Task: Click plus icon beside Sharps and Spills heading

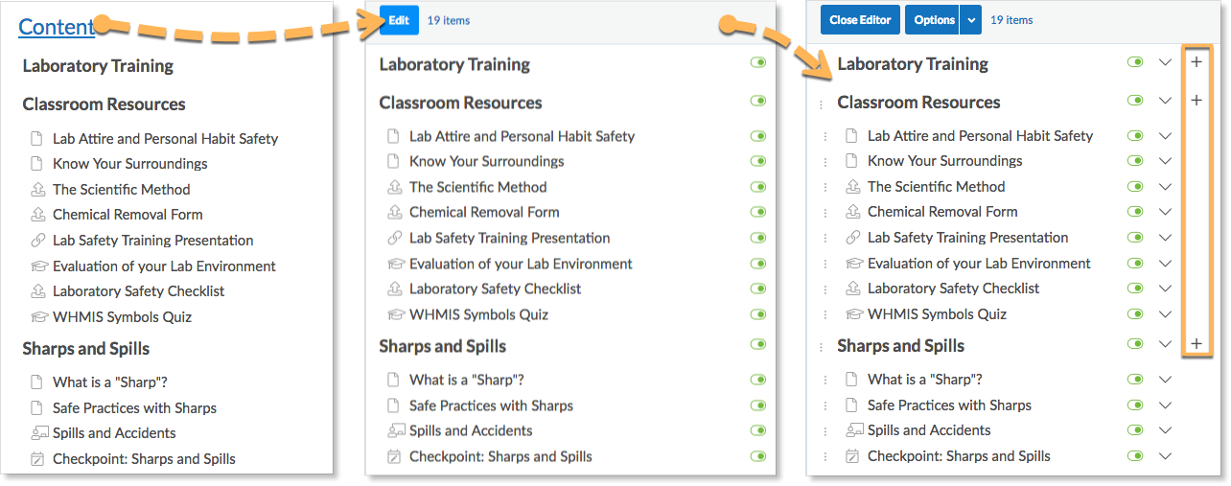Action: (1196, 344)
